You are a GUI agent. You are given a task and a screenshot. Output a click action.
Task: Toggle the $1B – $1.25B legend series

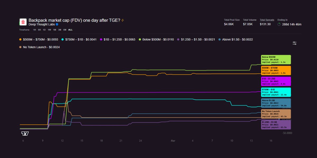pos(118,40)
